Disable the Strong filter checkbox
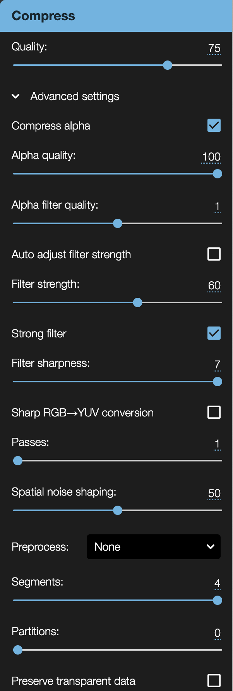 [214, 333]
